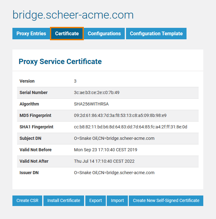
Task: Click the Issuer DN value text
Action: click(x=114, y=173)
